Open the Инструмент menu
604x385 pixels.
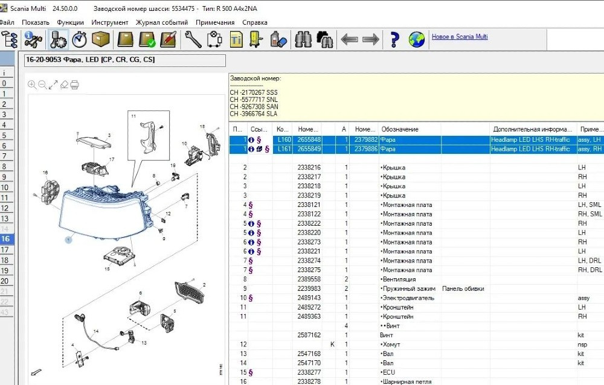(110, 22)
